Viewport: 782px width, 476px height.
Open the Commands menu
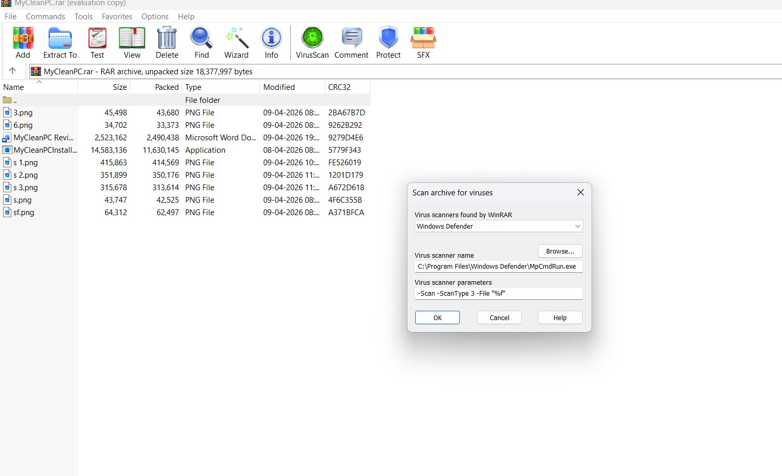click(45, 16)
